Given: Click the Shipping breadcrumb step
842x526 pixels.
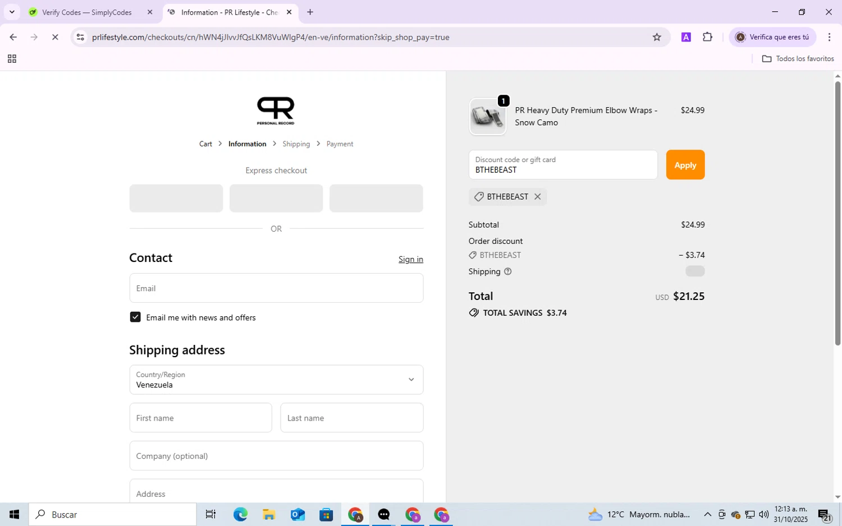Looking at the screenshot, I should pyautogui.click(x=296, y=144).
